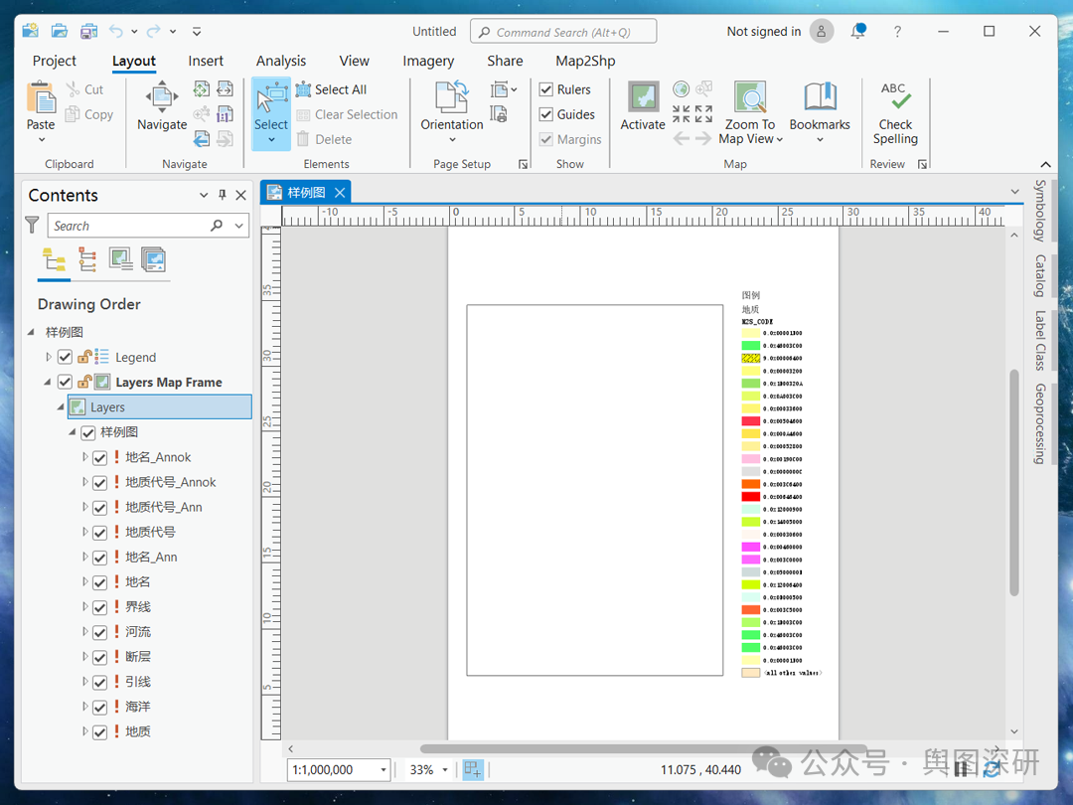Open the Catalog side pane tab
Image resolution: width=1073 pixels, height=805 pixels.
(x=1039, y=276)
